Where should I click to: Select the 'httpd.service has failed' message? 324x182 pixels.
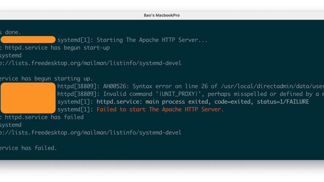(42, 117)
